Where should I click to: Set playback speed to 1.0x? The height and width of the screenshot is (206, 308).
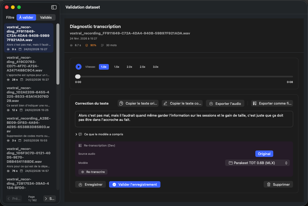[x=104, y=67]
